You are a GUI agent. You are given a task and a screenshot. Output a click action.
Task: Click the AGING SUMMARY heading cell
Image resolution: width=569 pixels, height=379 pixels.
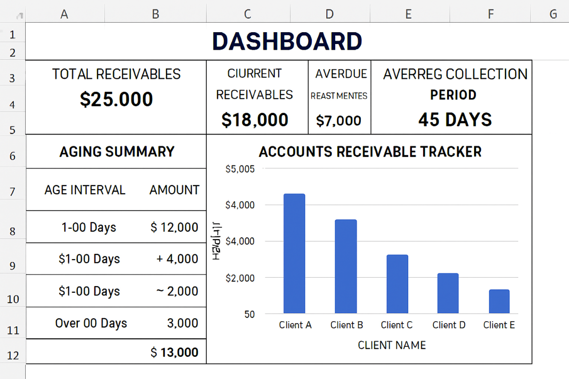(117, 152)
